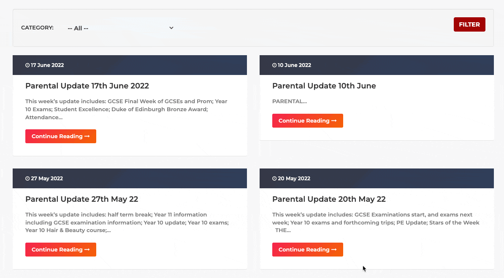Continue reading Parental Update 10th June
504x278 pixels.
pyautogui.click(x=308, y=120)
